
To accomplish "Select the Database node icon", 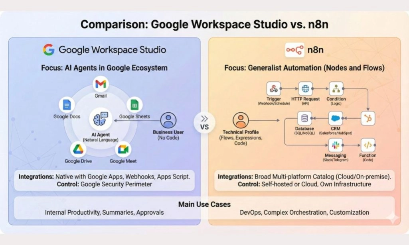I will tap(304, 118).
